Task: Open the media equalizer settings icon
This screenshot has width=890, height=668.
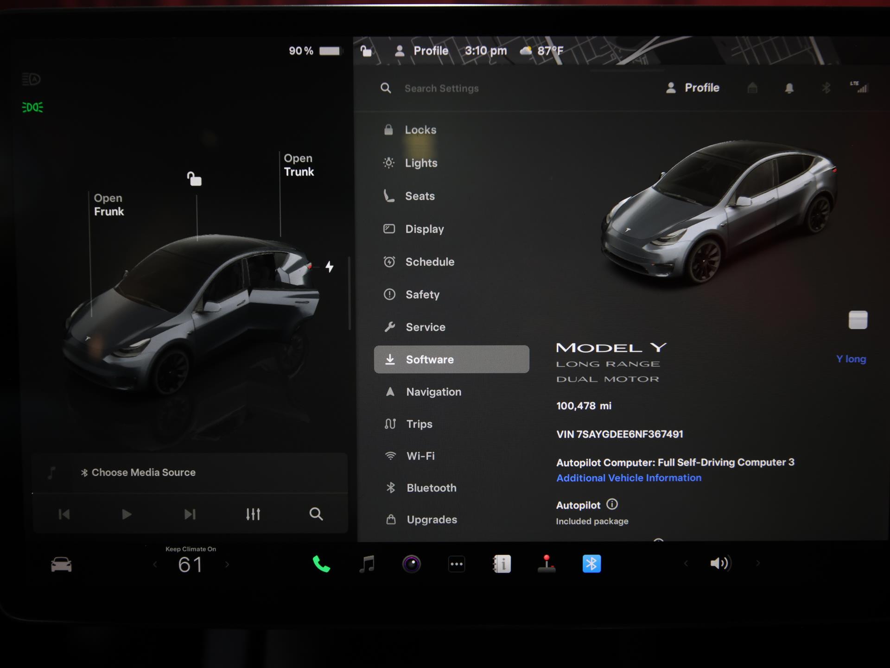Action: click(x=253, y=514)
